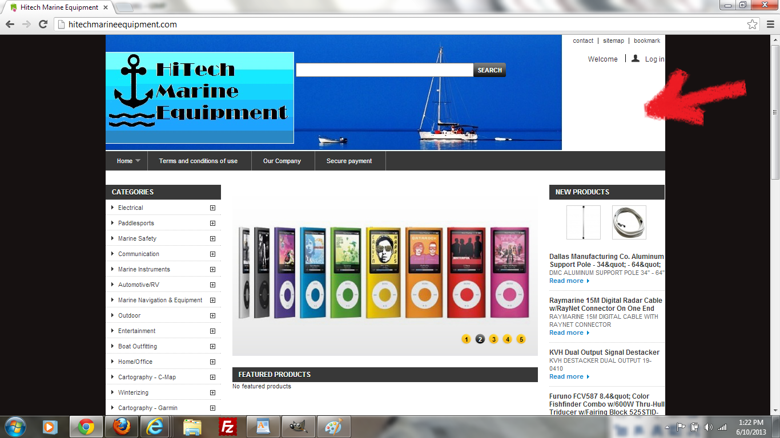Open the Cartography - C-Map category

pos(147,377)
